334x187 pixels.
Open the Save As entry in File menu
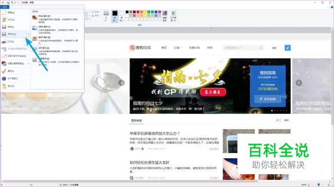(14, 34)
